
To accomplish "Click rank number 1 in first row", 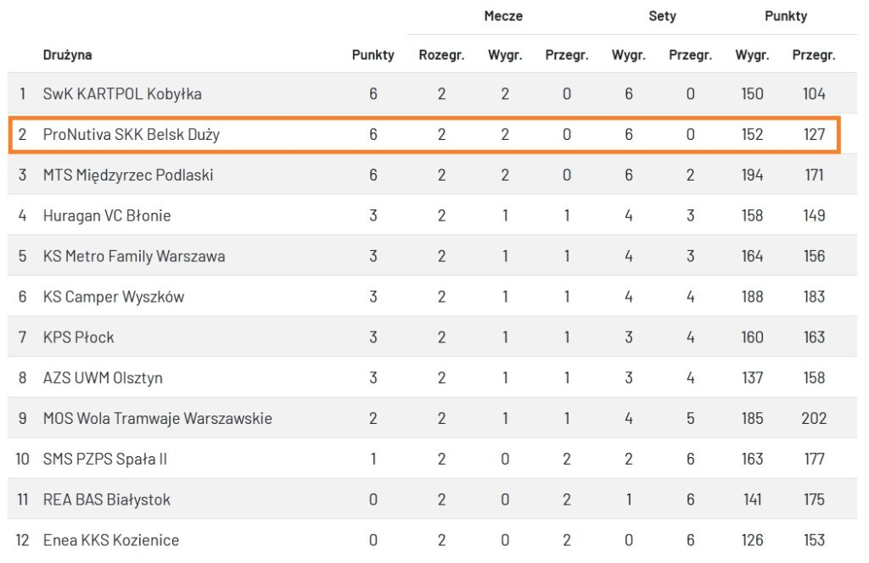I will pyautogui.click(x=23, y=93).
